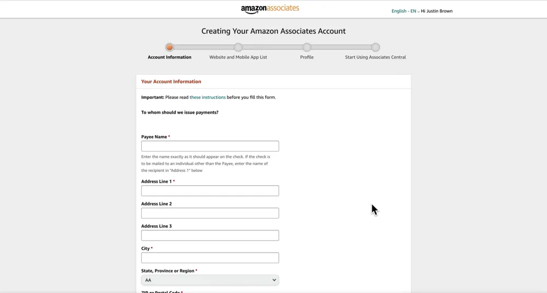Click the City input field
This screenshot has width=547, height=293.
point(210,258)
